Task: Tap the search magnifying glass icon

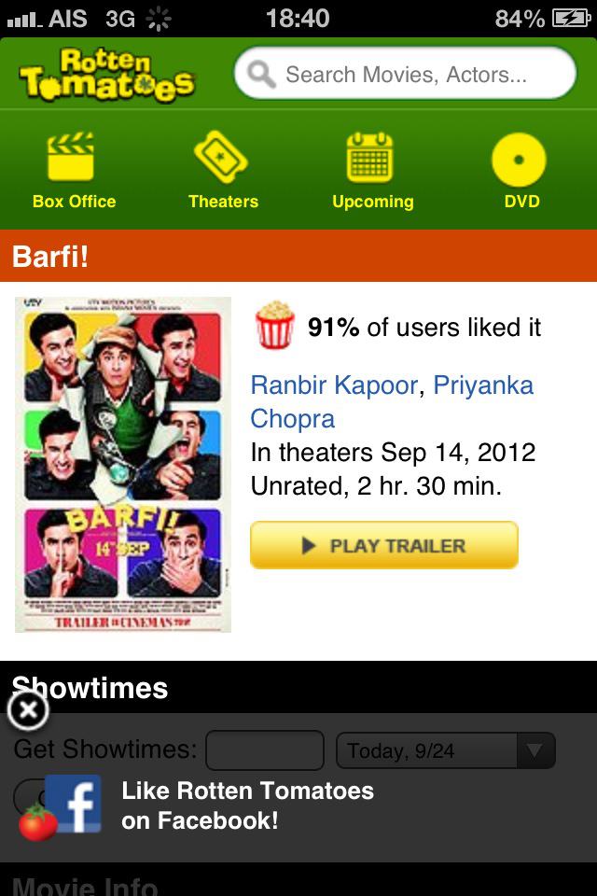Action: [x=261, y=74]
